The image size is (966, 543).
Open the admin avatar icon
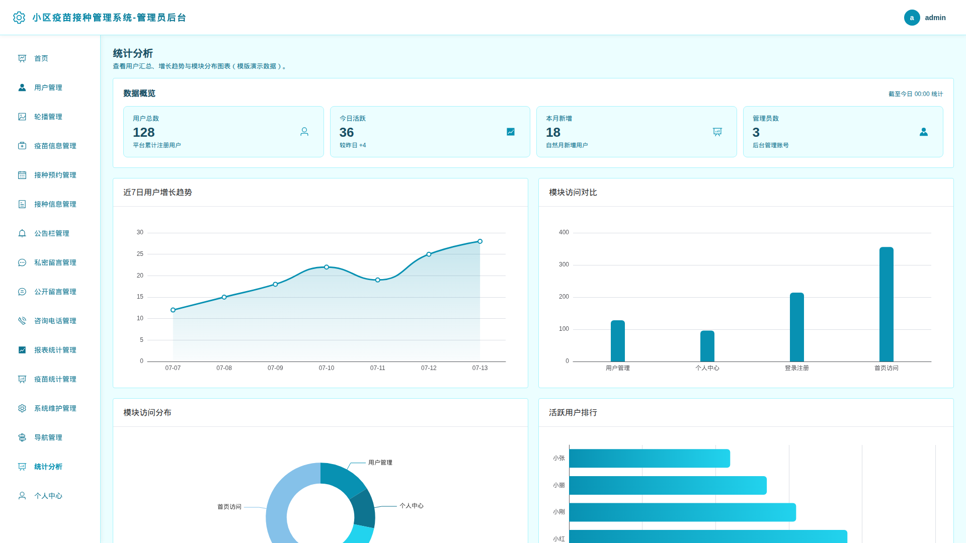click(912, 18)
